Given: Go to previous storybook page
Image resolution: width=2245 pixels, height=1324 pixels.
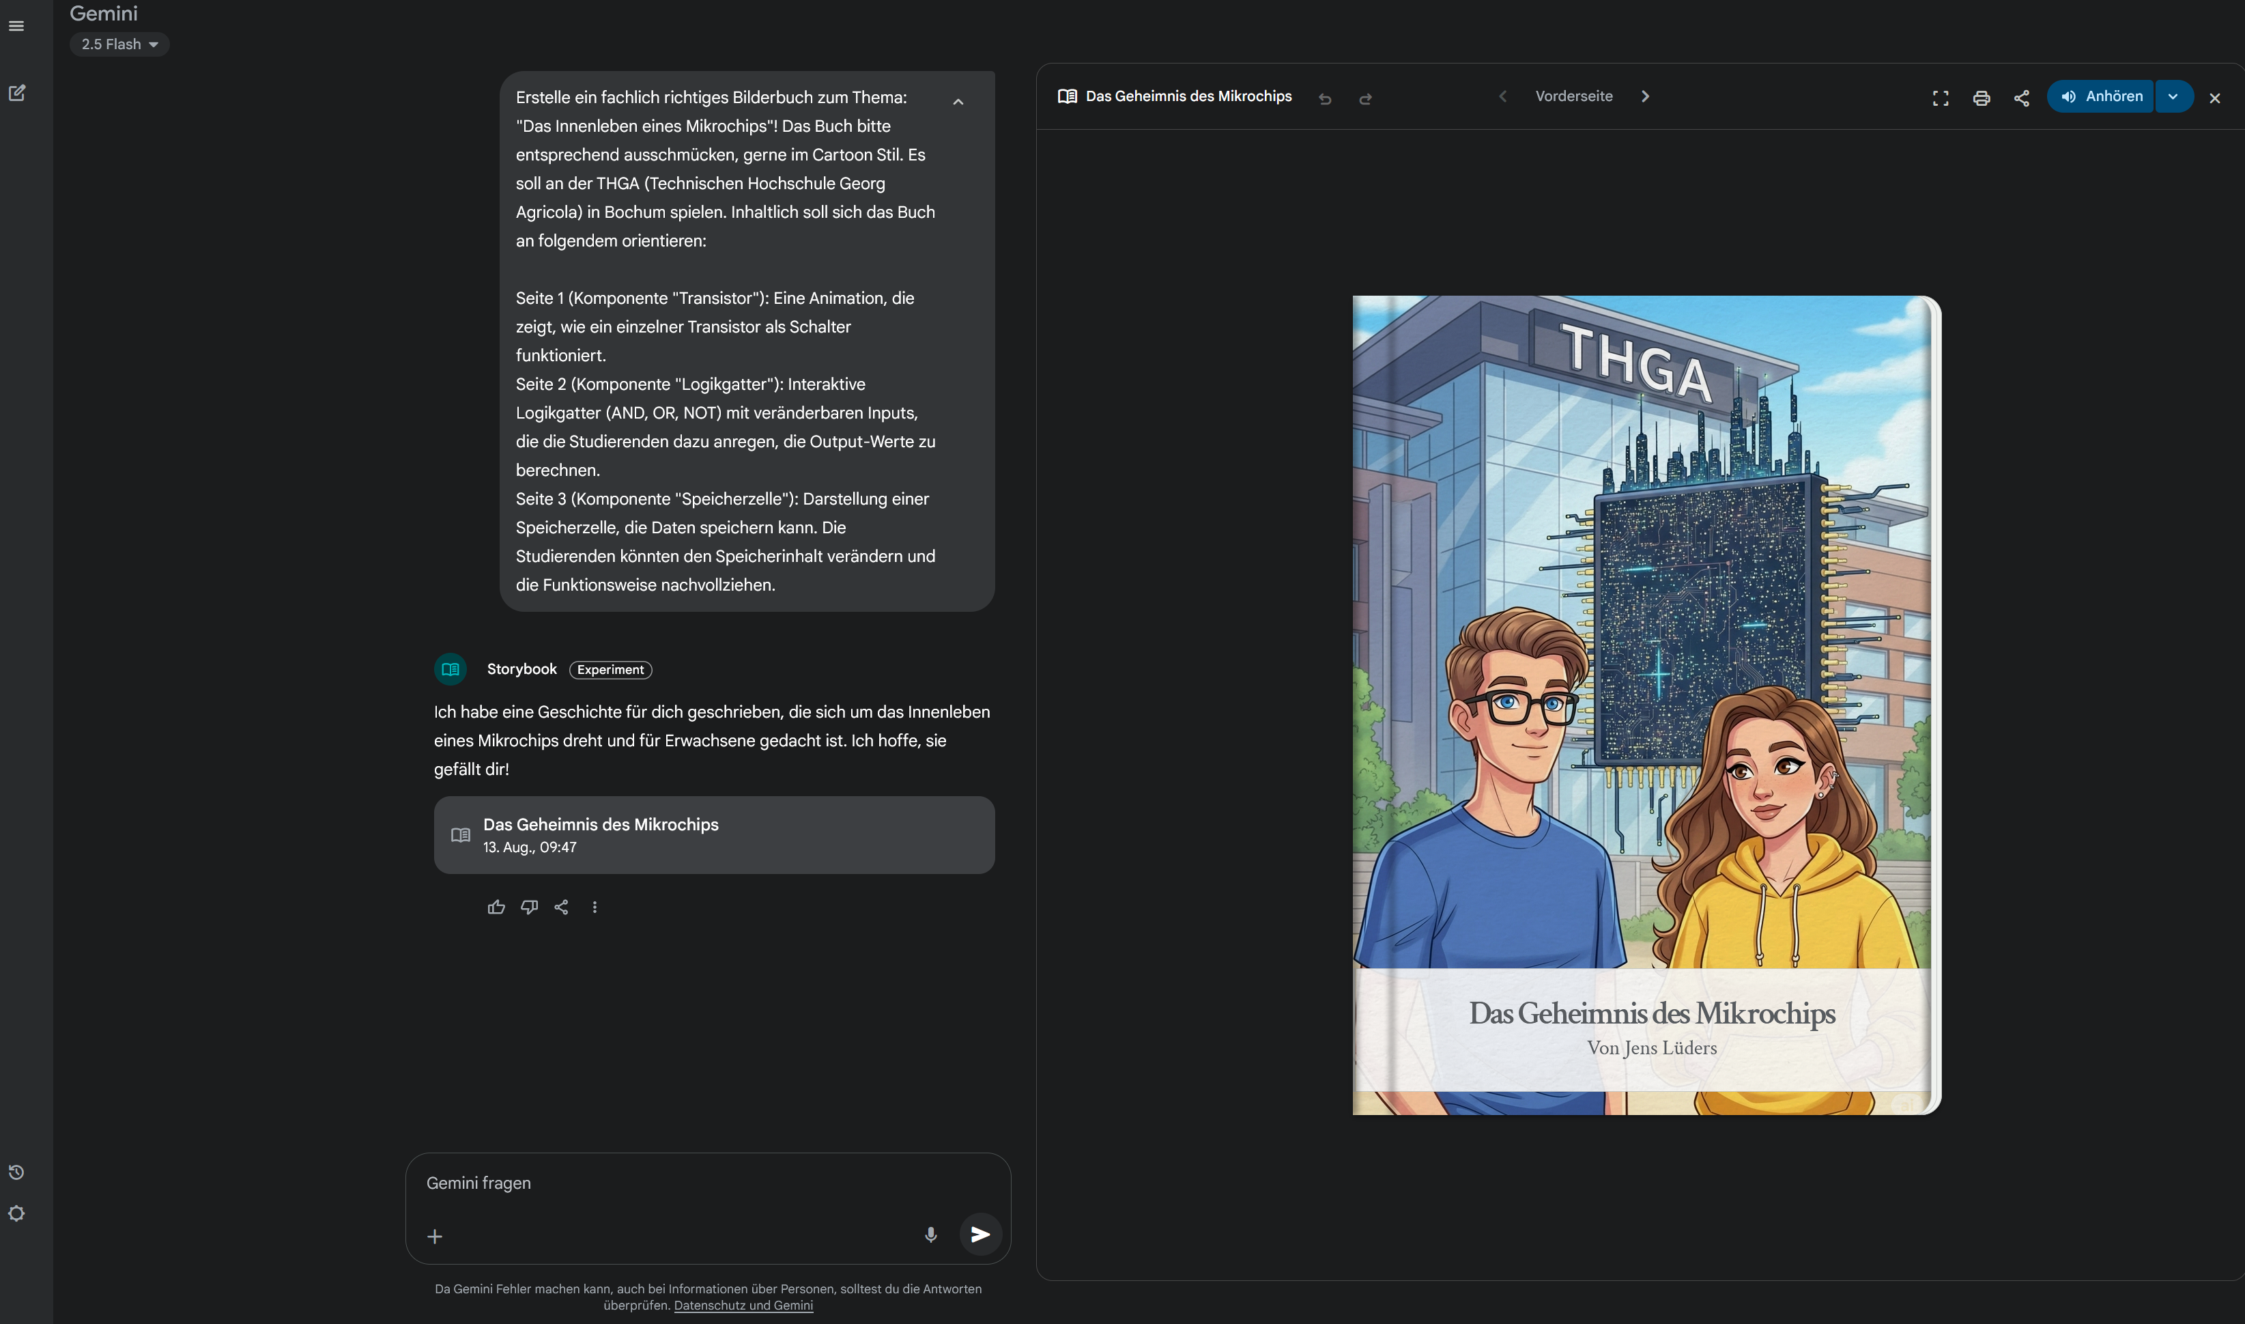Looking at the screenshot, I should pyautogui.click(x=1503, y=96).
